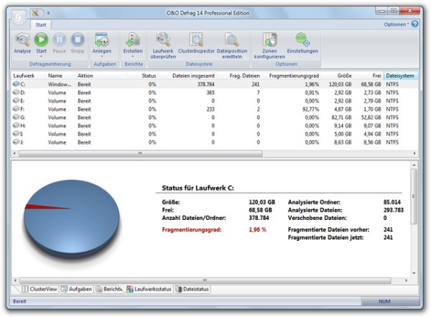Click the quick access toolbar icon
The width and height of the screenshot is (431, 317).
[x=35, y=13]
